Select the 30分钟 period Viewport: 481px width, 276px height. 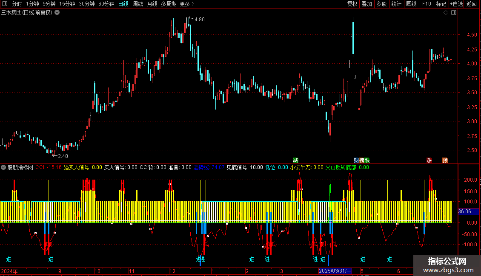click(87, 4)
